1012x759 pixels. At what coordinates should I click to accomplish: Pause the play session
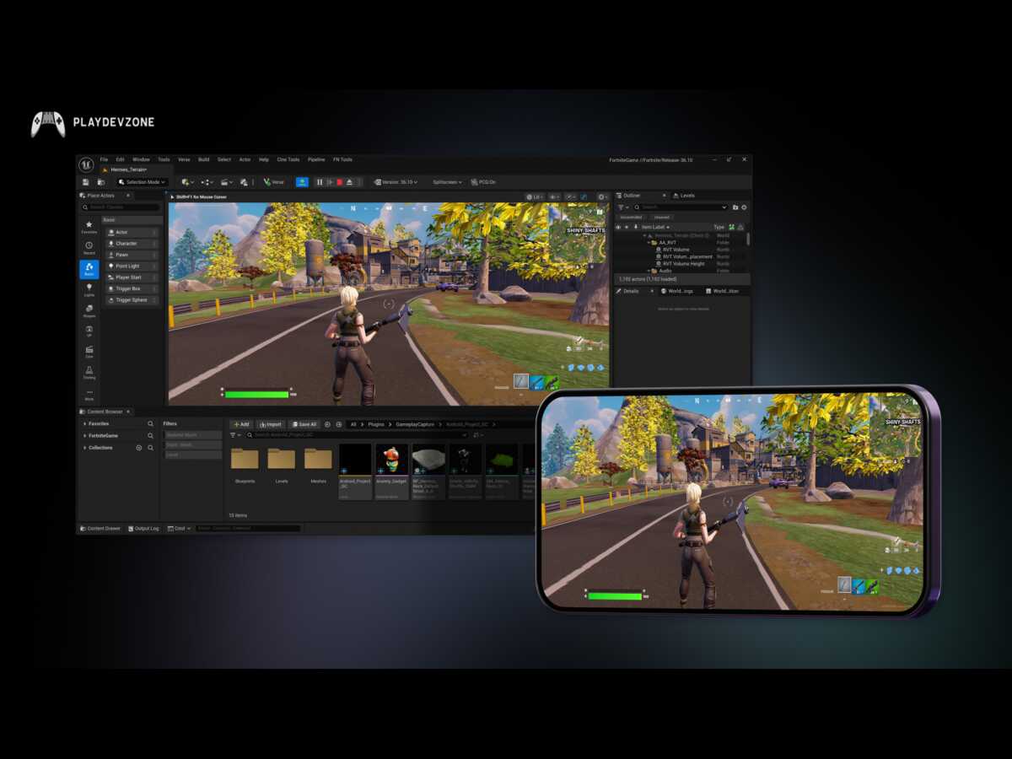(320, 182)
